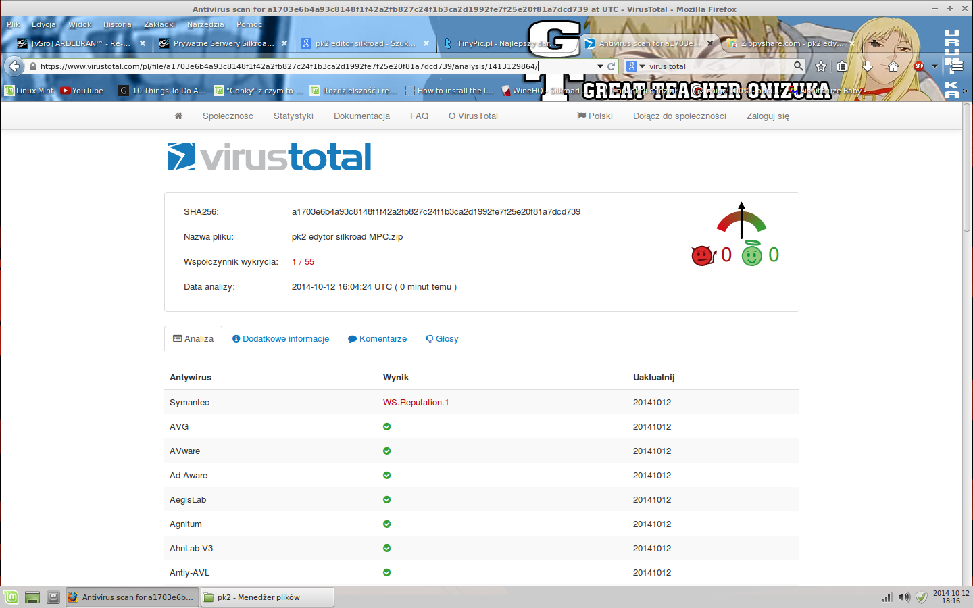Switch to pk2 - Menedżer plików taskbar window
This screenshot has height=608, width=973.
(267, 597)
